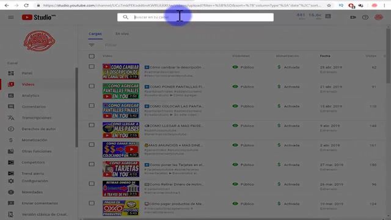The width and height of the screenshot is (391, 220).
Task: Check the 'COMO COLOCAR LAS PANTA' video
Action: 92,106
